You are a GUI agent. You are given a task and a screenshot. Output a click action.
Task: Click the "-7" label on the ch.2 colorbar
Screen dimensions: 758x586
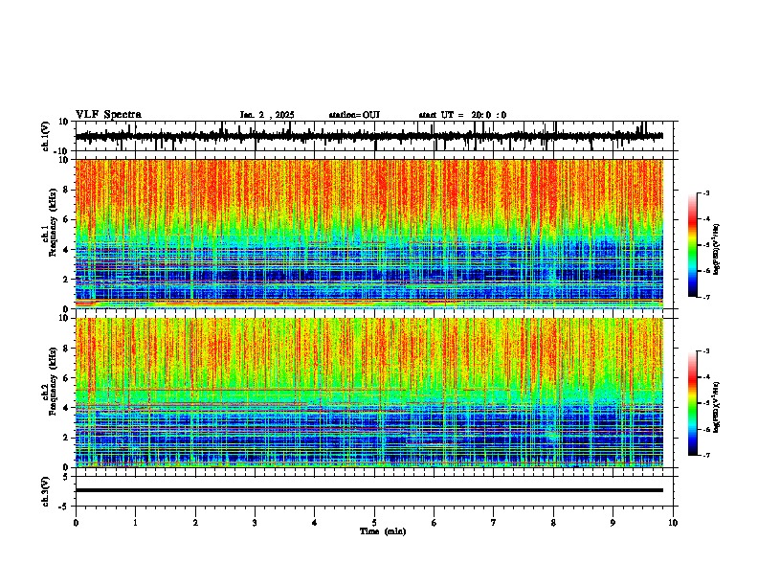(705, 455)
